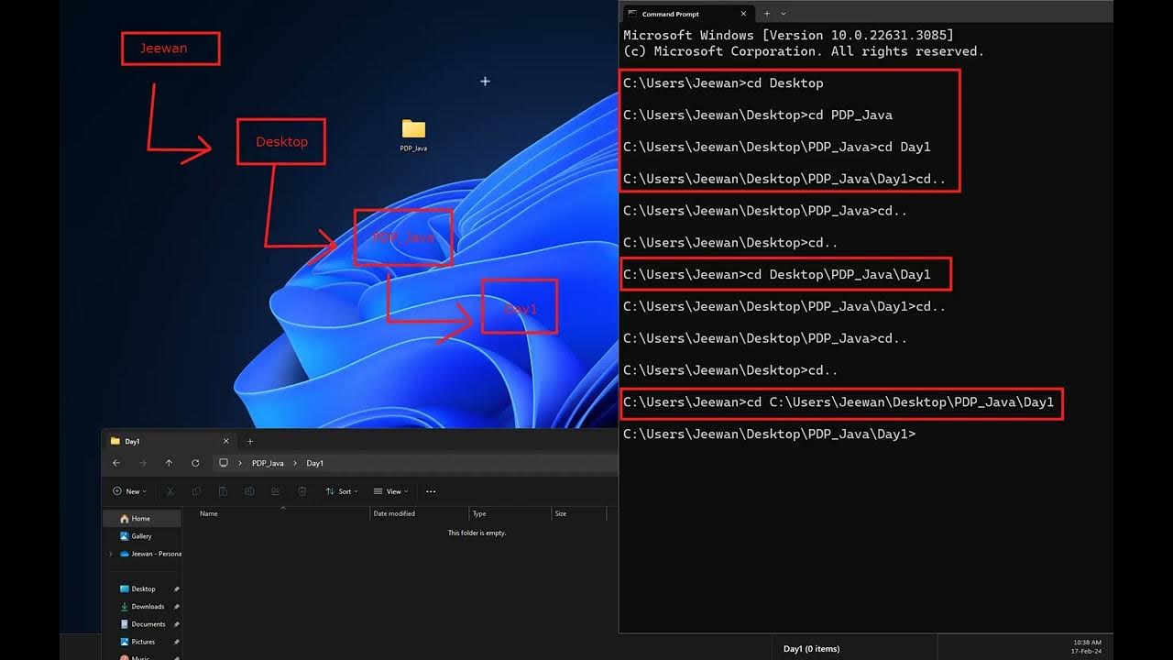Click the Share icon in toolbar
This screenshot has width=1173, height=660.
[x=275, y=491]
